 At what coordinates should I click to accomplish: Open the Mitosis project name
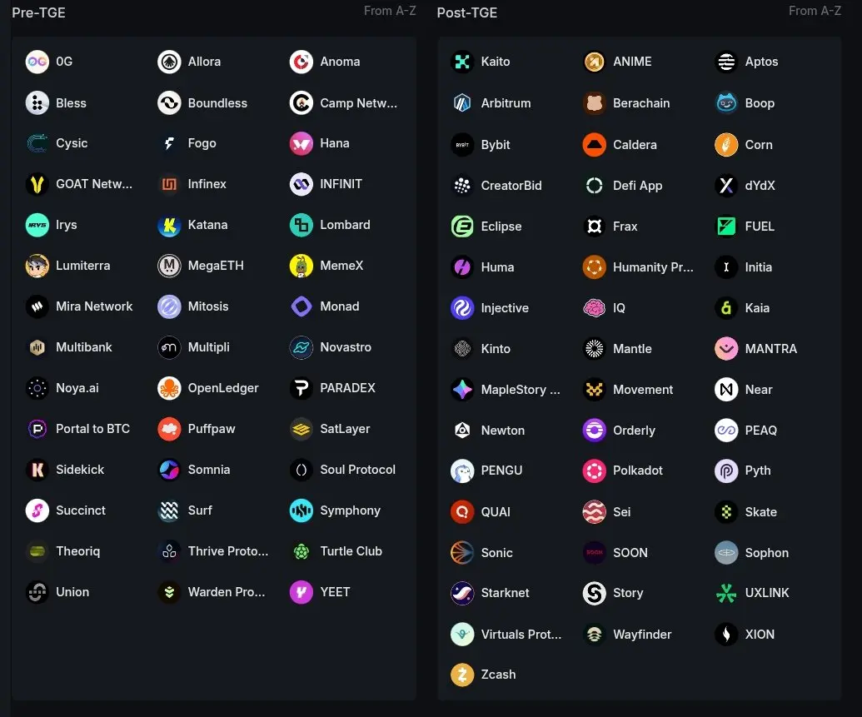point(208,306)
